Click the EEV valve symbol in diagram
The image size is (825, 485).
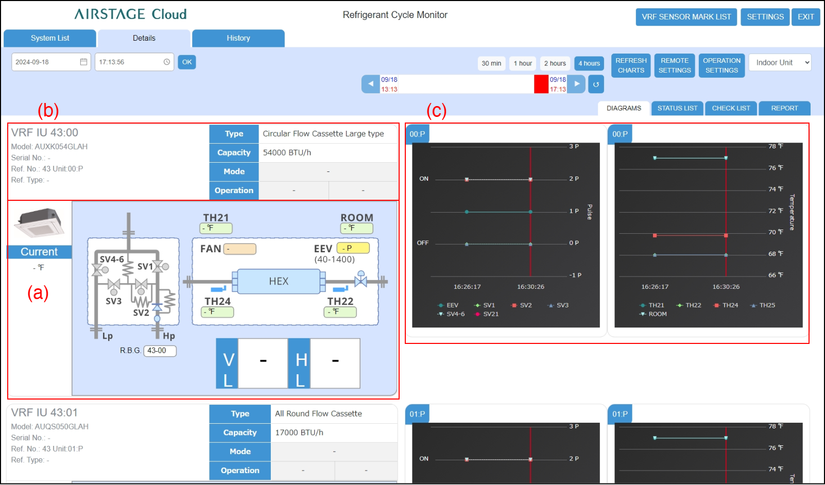(x=360, y=281)
